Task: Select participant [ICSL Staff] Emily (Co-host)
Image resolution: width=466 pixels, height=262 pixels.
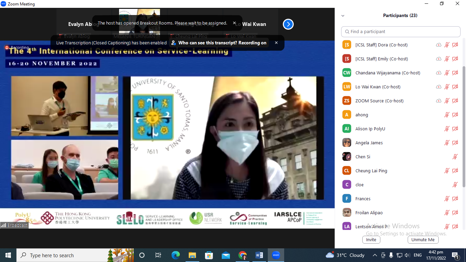Action: 401,59
